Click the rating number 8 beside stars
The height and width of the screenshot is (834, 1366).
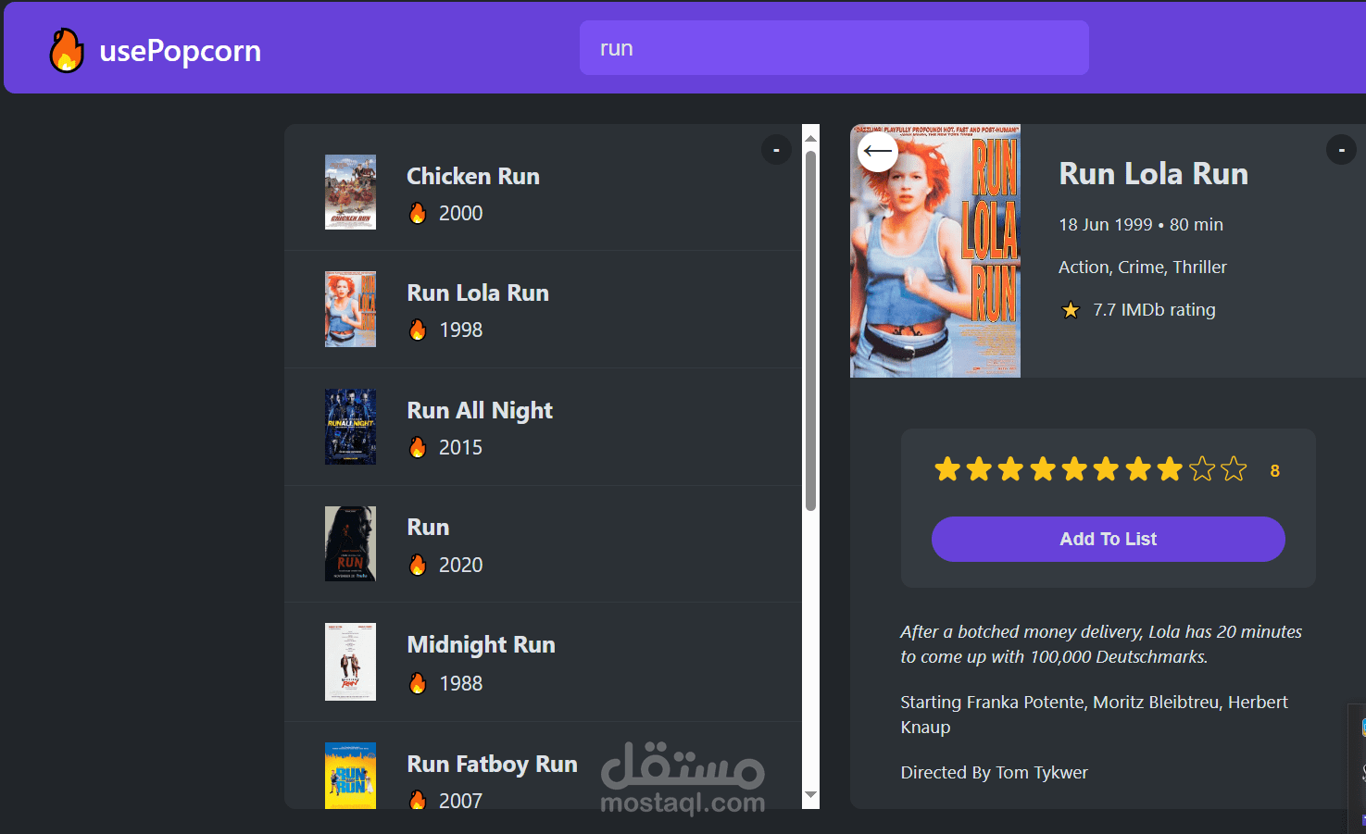coord(1274,470)
